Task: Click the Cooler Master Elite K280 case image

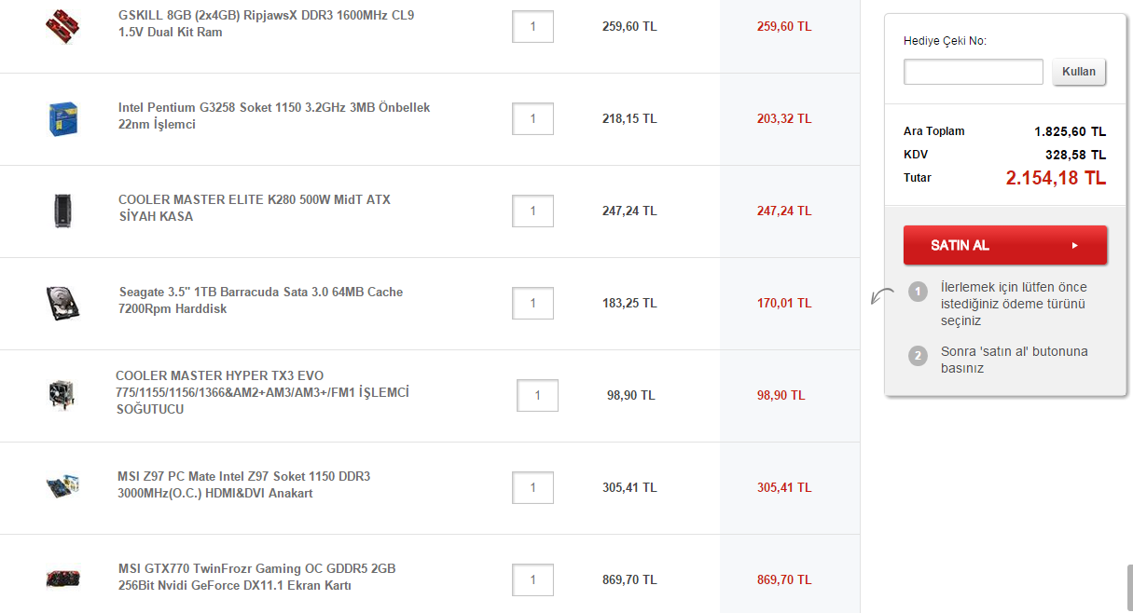Action: (62, 211)
